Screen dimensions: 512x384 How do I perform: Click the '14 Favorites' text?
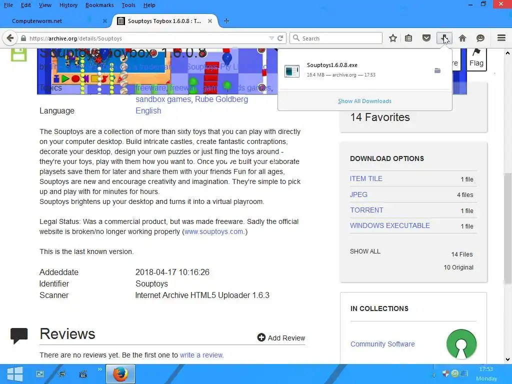pos(380,117)
